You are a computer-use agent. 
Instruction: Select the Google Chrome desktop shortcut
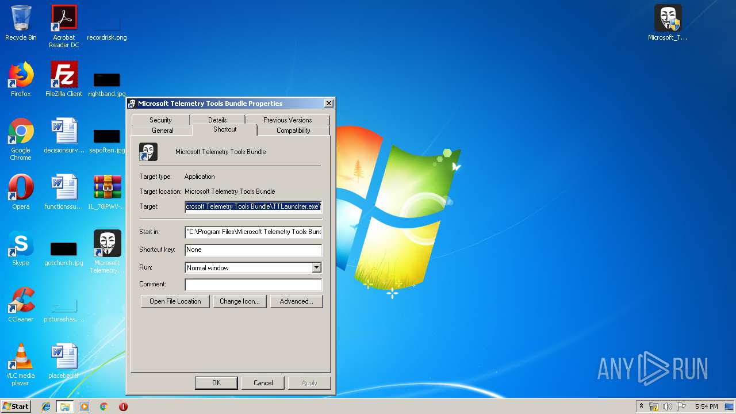click(x=21, y=139)
